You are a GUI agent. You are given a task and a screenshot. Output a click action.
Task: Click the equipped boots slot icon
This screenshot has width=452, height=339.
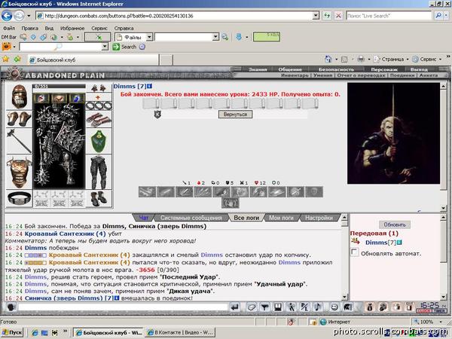pyautogui.click(x=99, y=198)
